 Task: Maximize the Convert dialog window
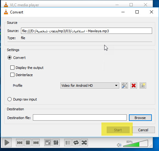click(x=137, y=12)
